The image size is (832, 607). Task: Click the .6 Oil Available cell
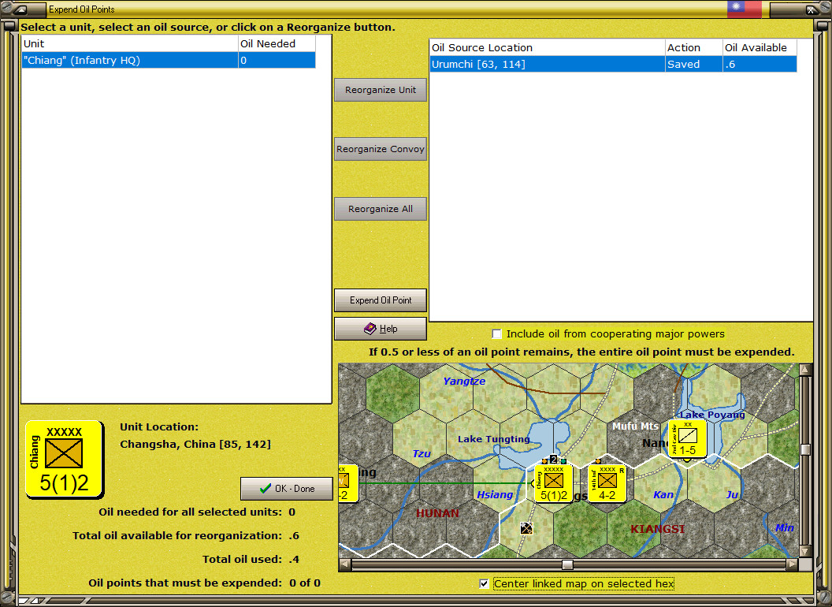tap(760, 65)
